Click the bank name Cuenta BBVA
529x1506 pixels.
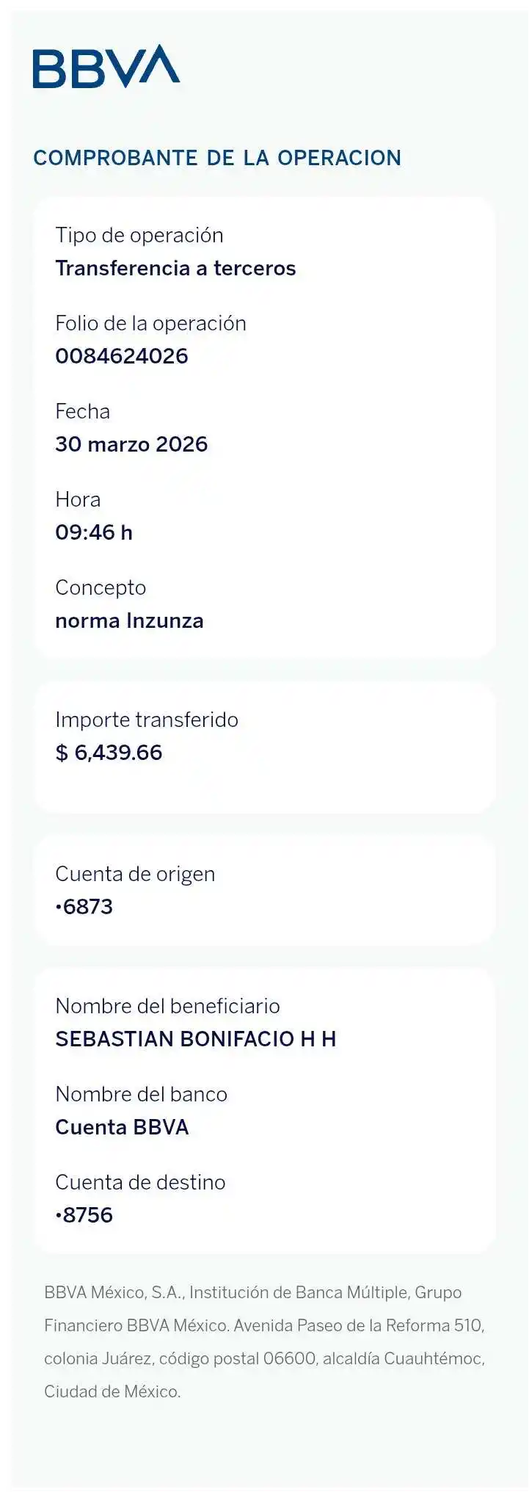point(122,1128)
